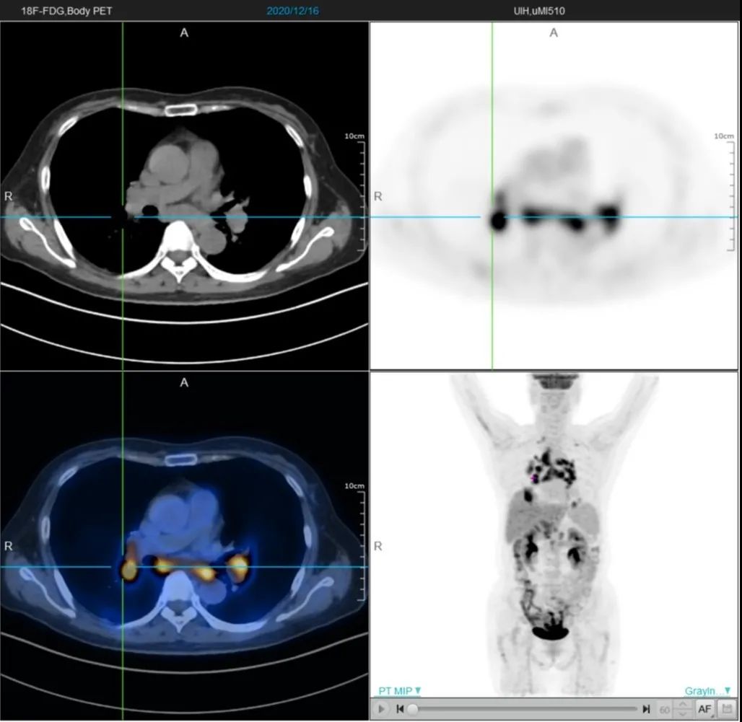
Task: Click the AF button in playback bar
Action: [704, 709]
